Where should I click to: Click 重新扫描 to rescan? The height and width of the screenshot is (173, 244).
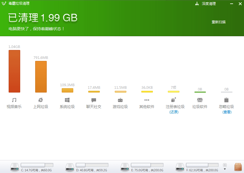pos(219,22)
